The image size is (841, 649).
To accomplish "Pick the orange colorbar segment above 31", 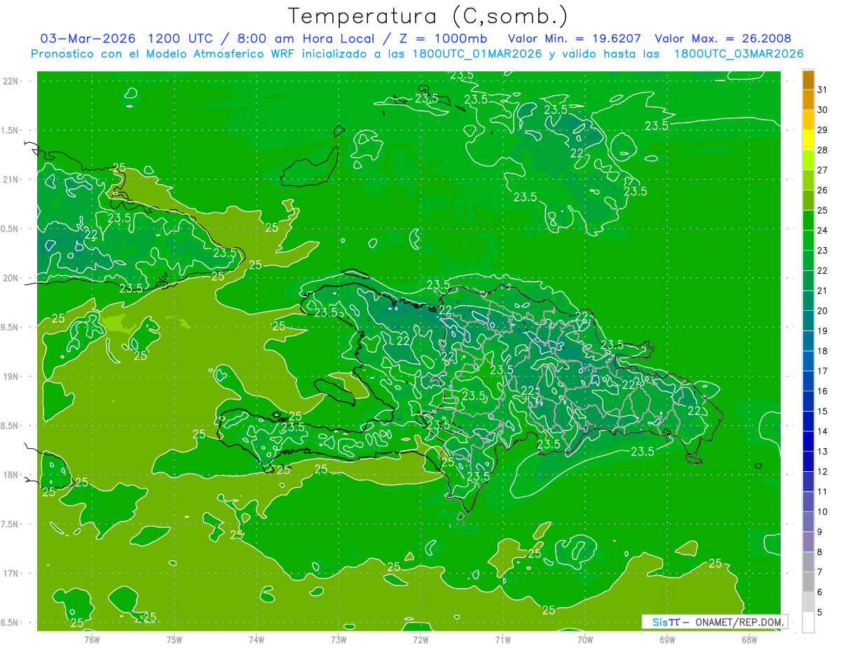I will pyautogui.click(x=808, y=80).
